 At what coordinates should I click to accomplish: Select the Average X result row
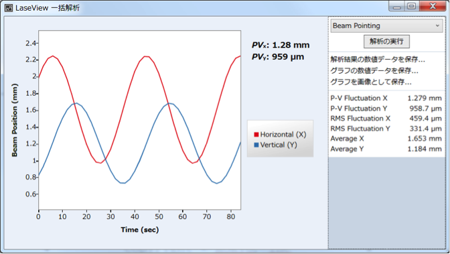tap(386, 139)
